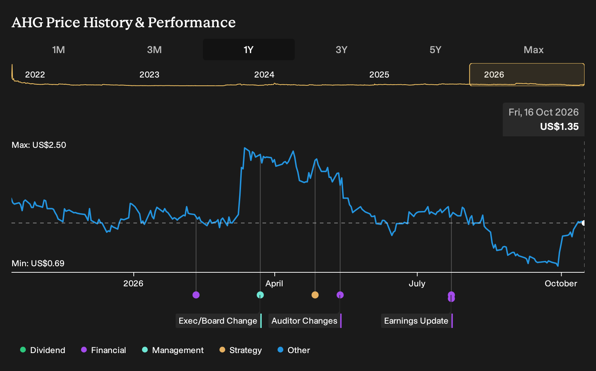The width and height of the screenshot is (596, 371).
Task: Toggle the Financial legend filter
Action: 104,350
